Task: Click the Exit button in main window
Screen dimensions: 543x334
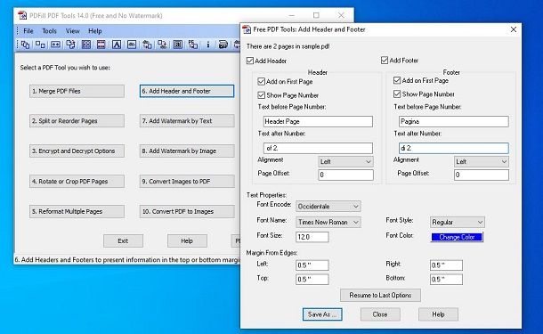Action: (123, 240)
